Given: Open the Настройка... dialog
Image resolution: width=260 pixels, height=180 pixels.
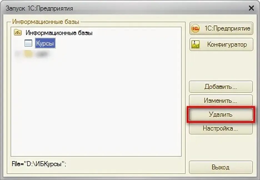Looking at the screenshot, I should tap(221, 128).
